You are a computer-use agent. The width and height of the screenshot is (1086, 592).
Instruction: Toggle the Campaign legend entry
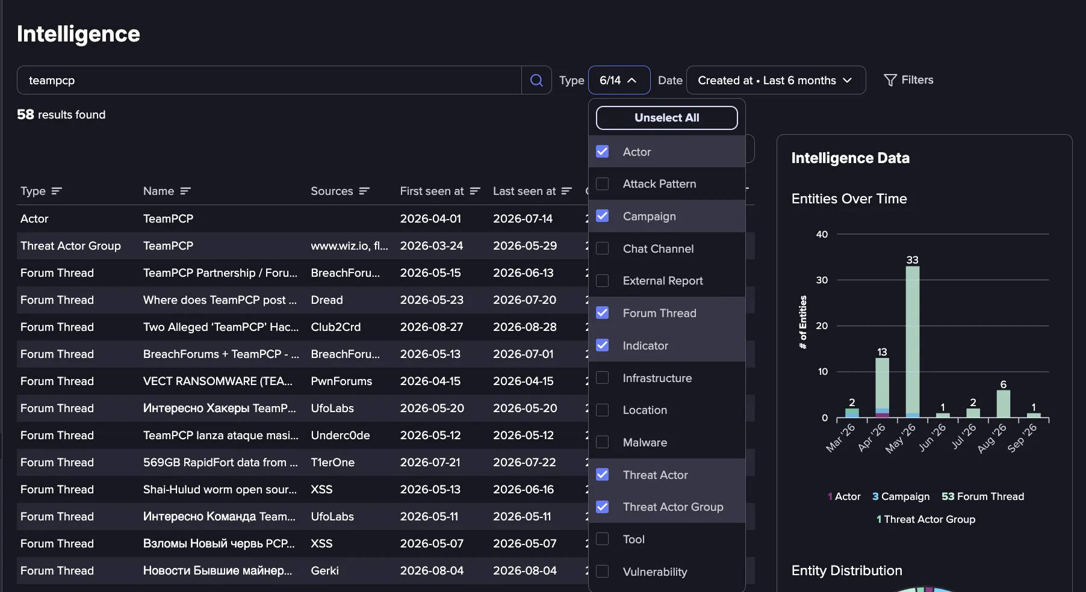coord(901,496)
